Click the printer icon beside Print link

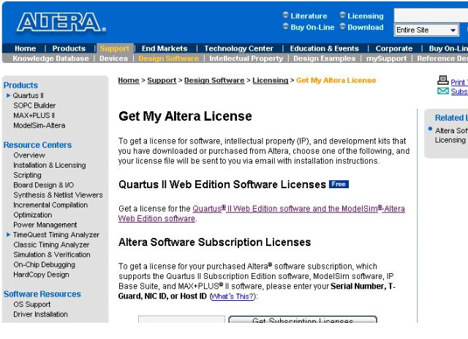click(x=443, y=81)
